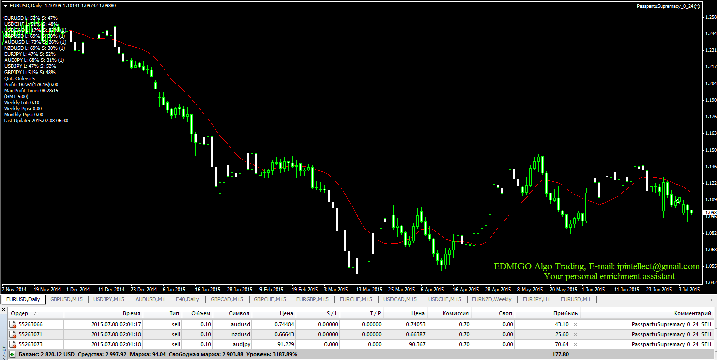Select the active EURUSD,Daily chart tab

pos(23,299)
